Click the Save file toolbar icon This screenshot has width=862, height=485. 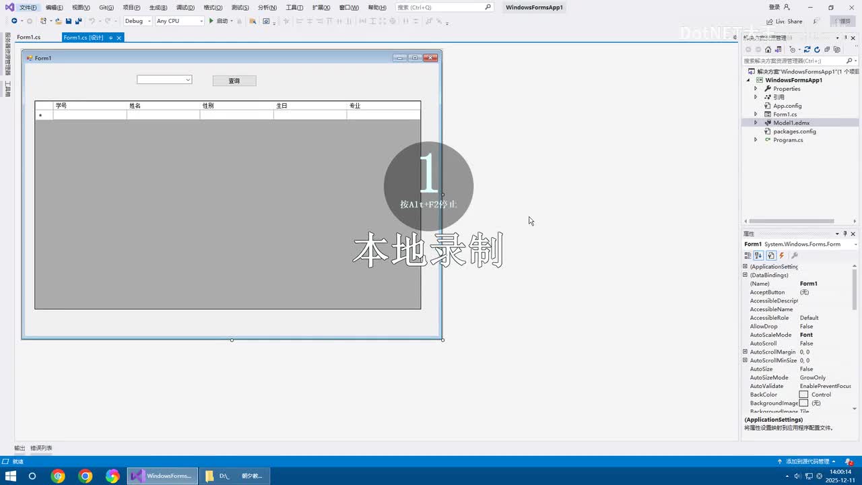click(69, 21)
